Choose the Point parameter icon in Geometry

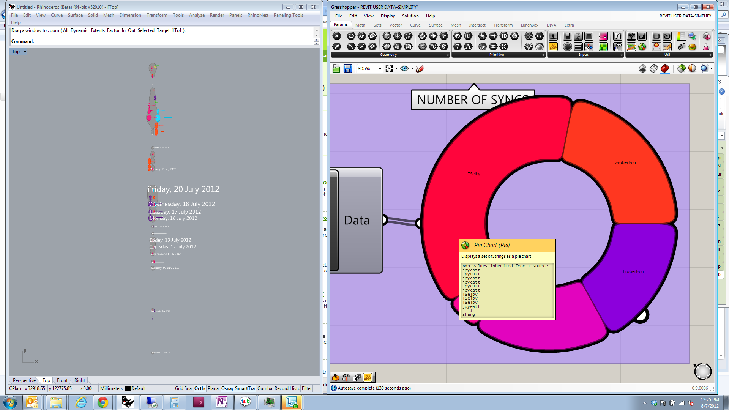click(x=337, y=36)
